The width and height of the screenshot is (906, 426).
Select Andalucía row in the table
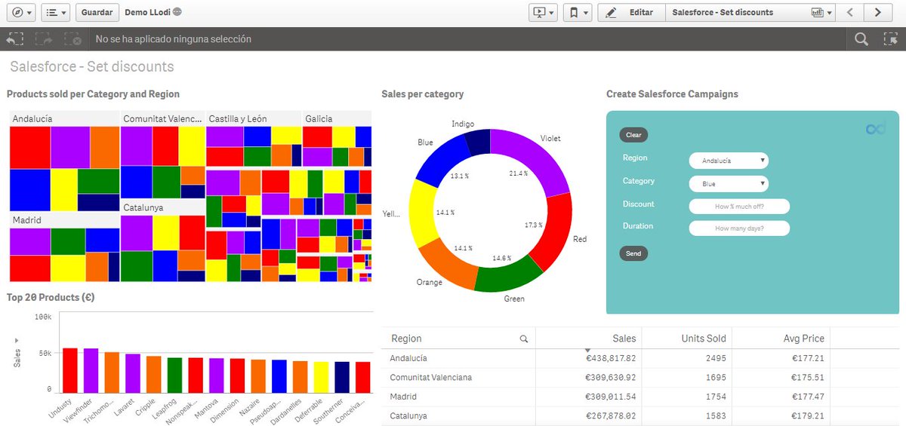(408, 358)
